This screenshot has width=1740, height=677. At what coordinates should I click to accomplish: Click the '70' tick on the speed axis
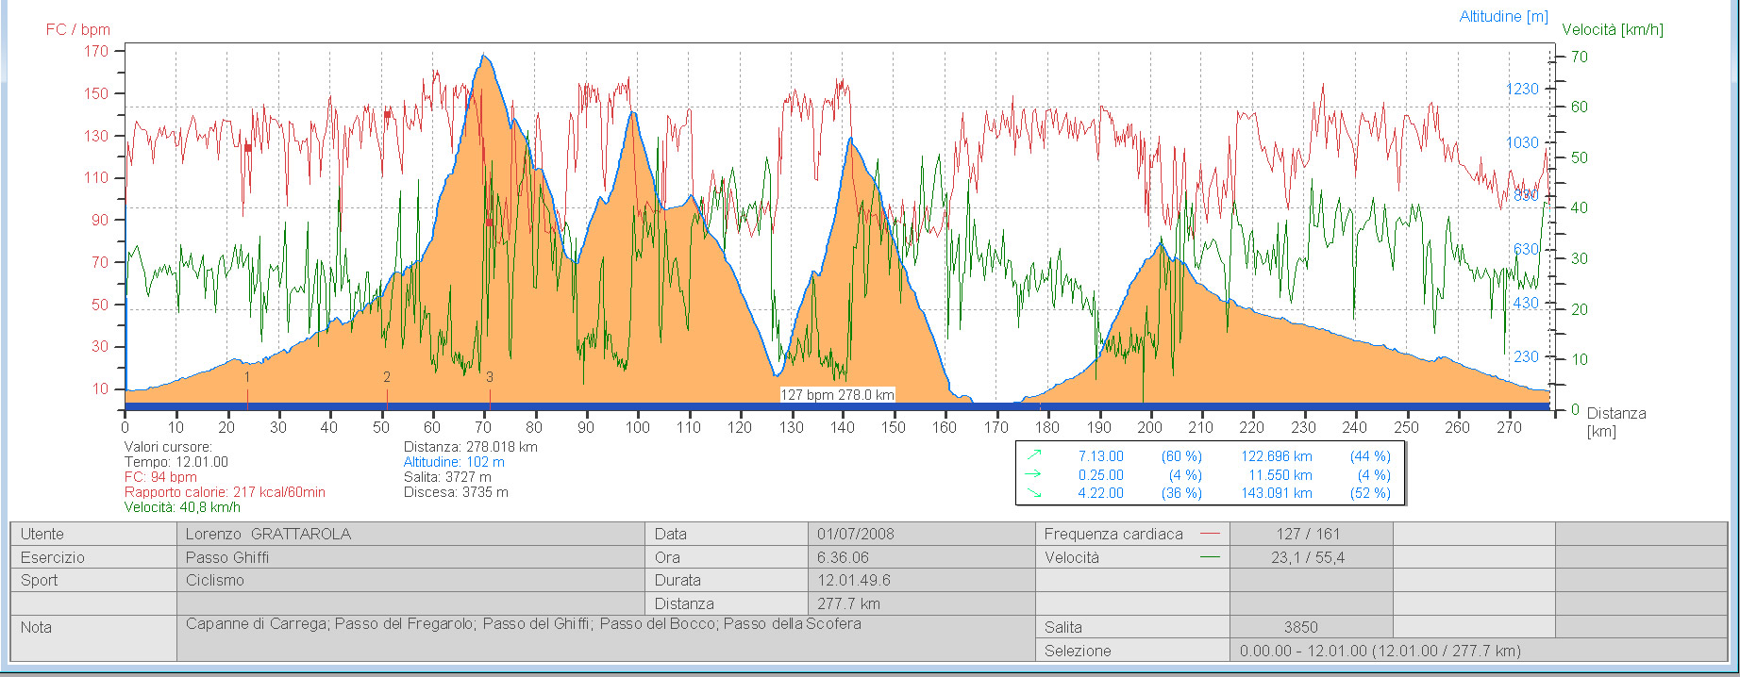click(1579, 57)
